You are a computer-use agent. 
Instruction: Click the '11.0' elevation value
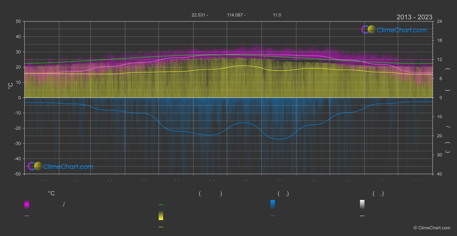pyautogui.click(x=277, y=15)
